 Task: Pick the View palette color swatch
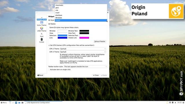pyautogui.click(x=62, y=33)
